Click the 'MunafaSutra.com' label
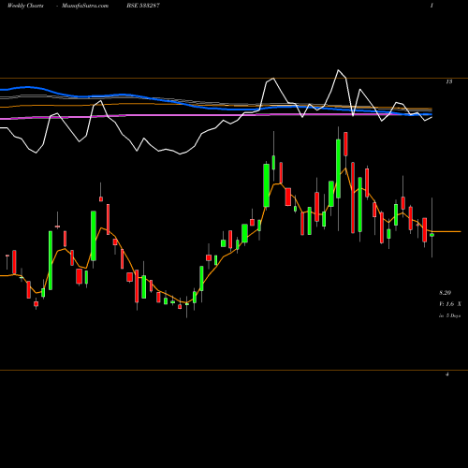Image resolution: width=468 pixels, height=468 pixels. click(85, 6)
